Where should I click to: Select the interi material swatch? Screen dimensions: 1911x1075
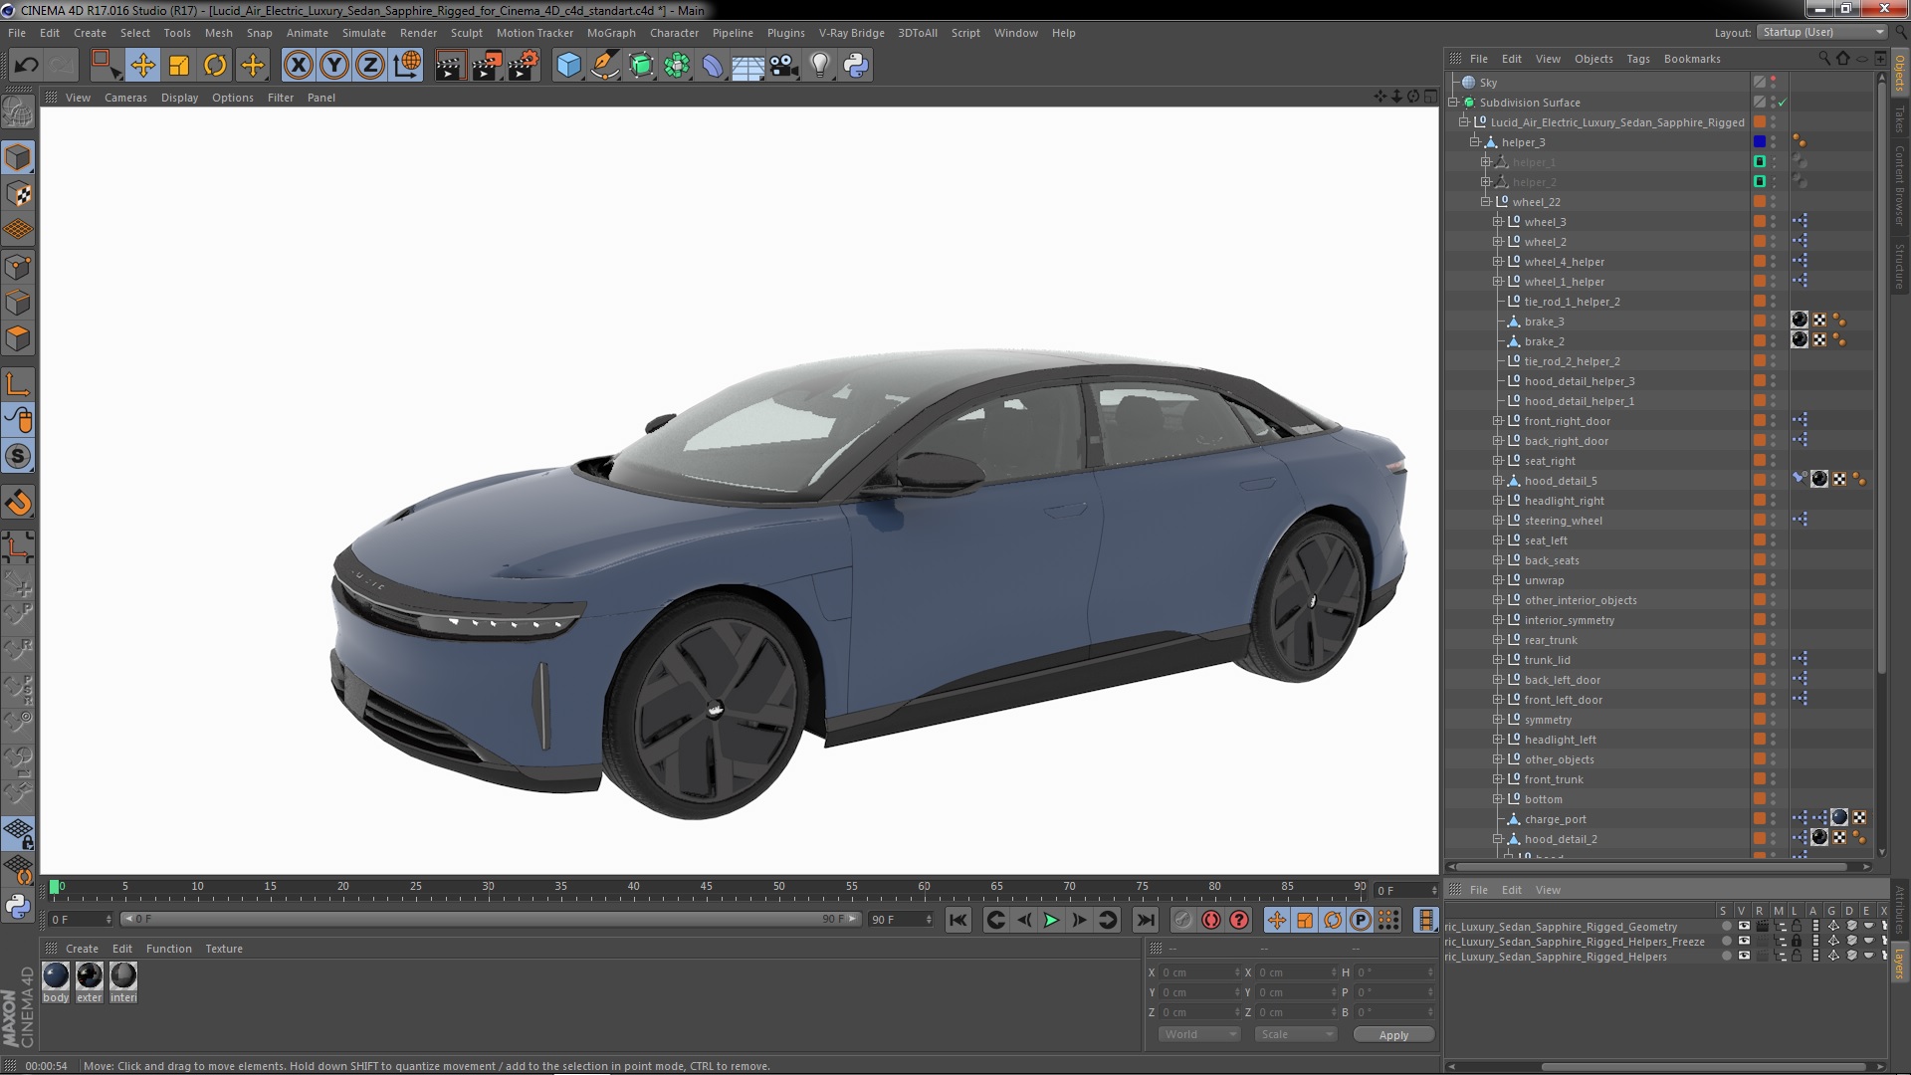123,975
